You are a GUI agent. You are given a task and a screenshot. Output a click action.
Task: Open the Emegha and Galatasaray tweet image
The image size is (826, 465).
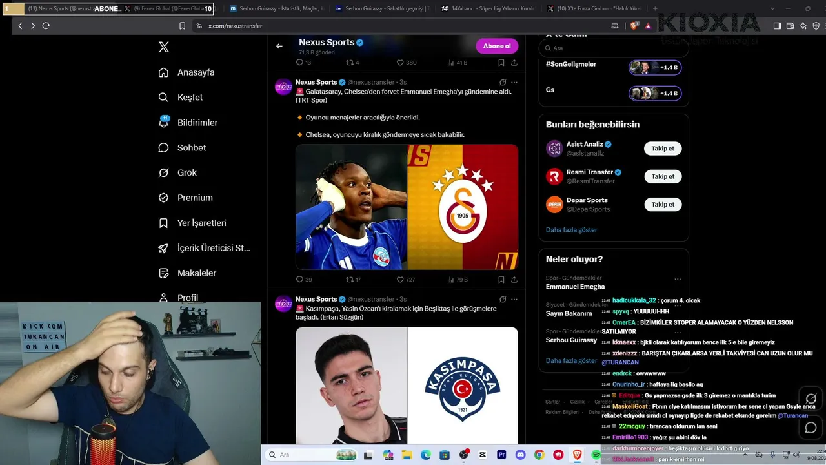point(407,207)
